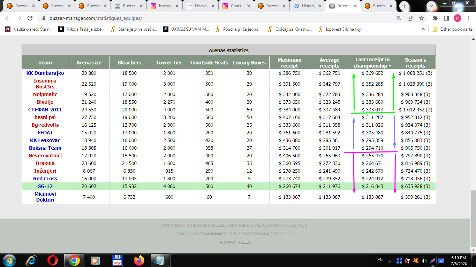Launch Firefox from the taskbar
Screen dimensions: 476x267
point(139,260)
